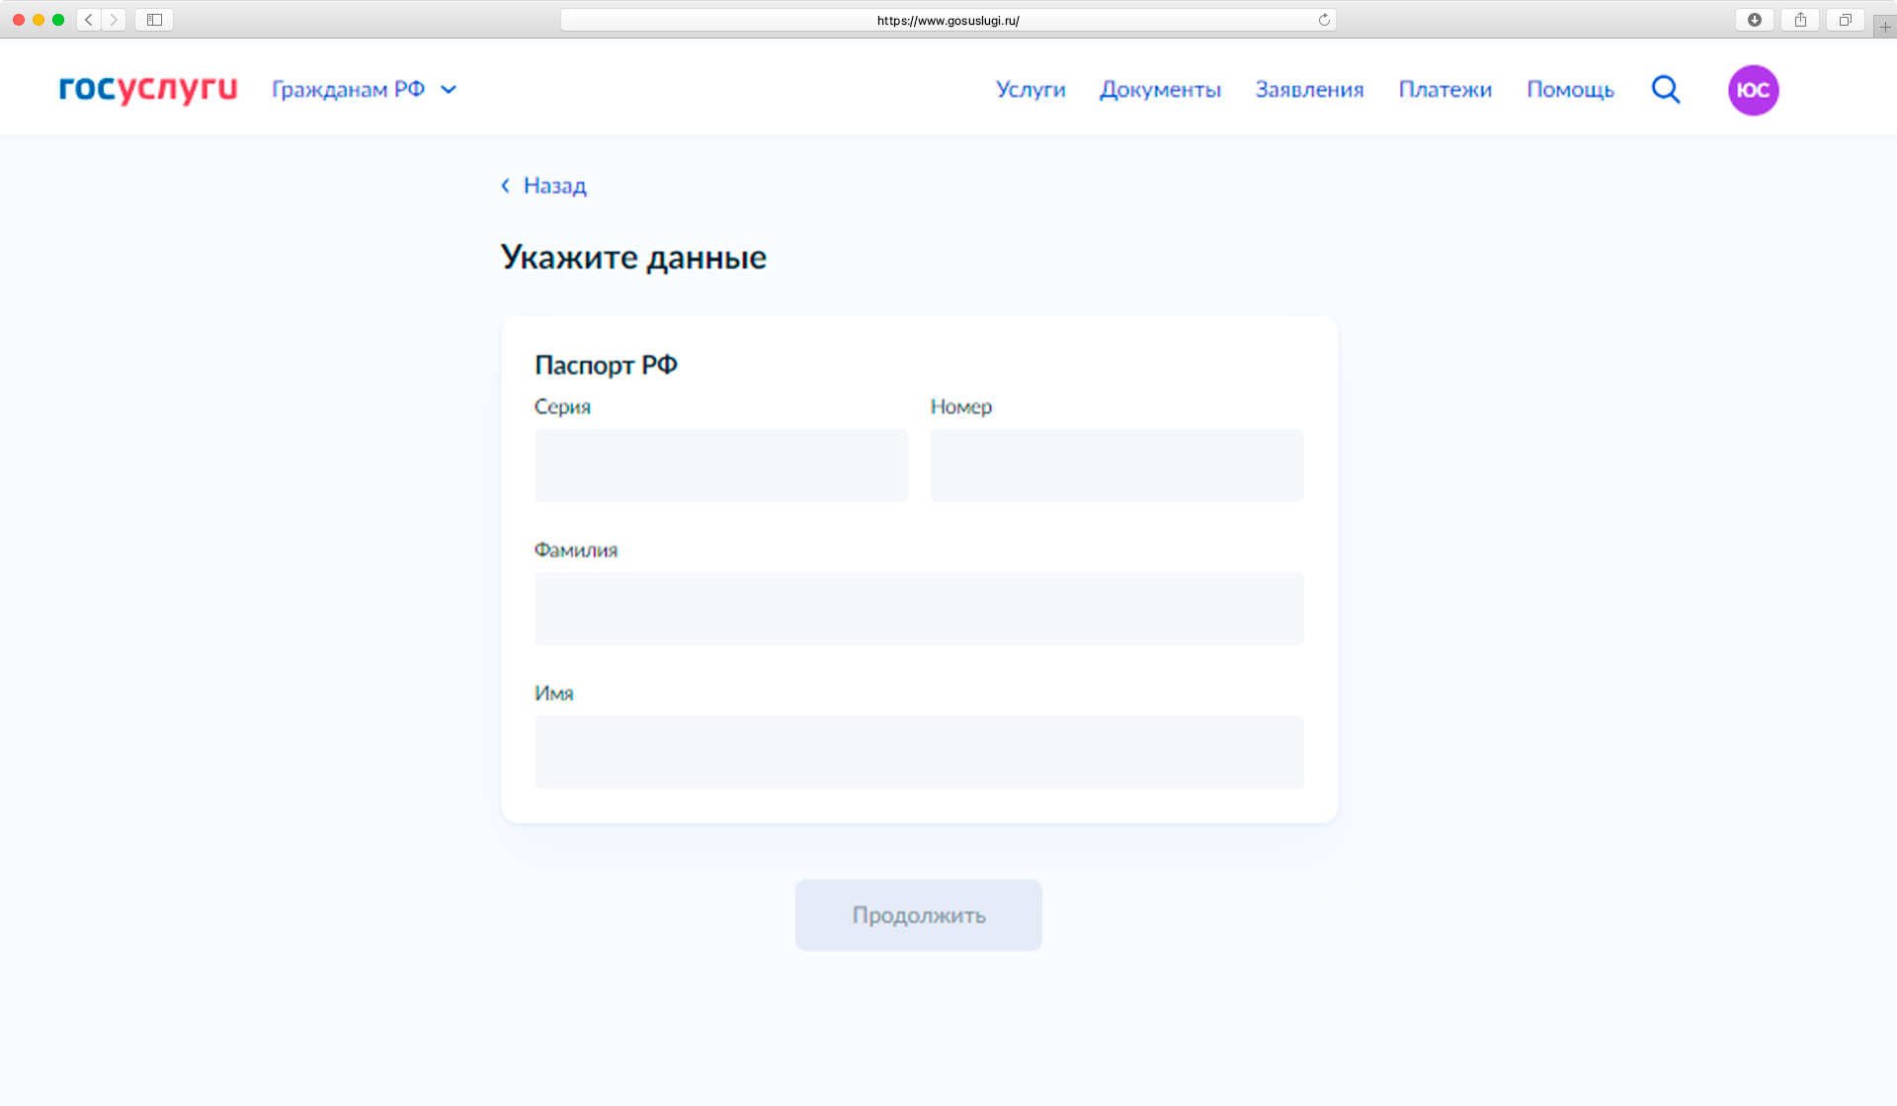This screenshot has height=1106, width=1897.
Task: Click the Safari share icon
Action: pos(1800,20)
